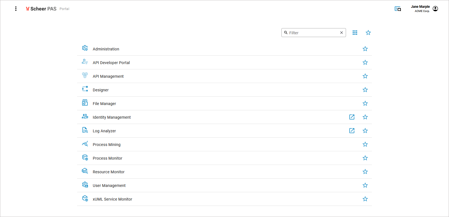Toggle favorite star for Administration
The width and height of the screenshot is (449, 217).
pos(365,49)
